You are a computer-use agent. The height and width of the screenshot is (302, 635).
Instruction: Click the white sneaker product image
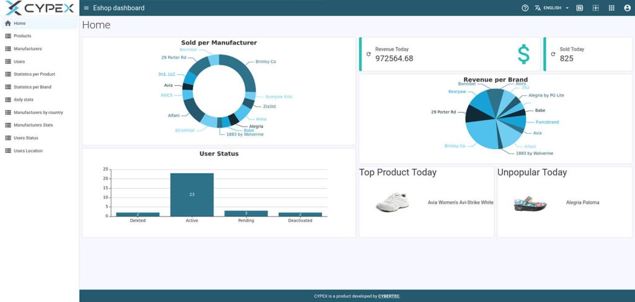(x=392, y=202)
